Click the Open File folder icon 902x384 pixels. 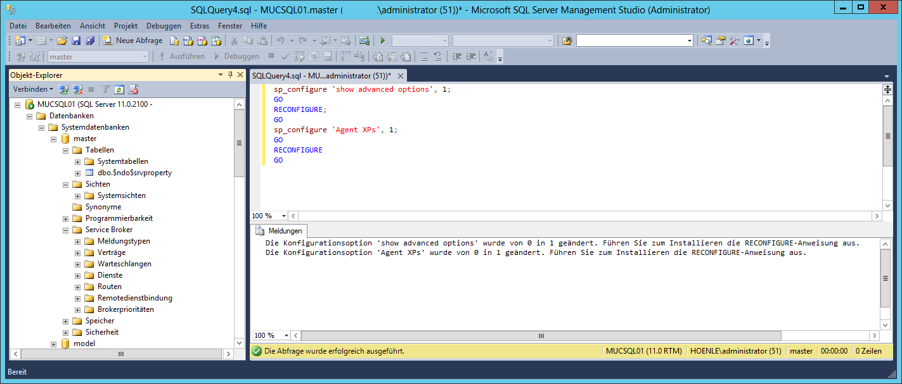coord(62,40)
